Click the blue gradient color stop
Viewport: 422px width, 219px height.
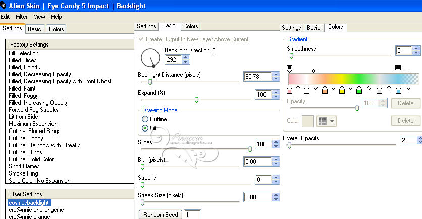pyautogui.click(x=399, y=90)
